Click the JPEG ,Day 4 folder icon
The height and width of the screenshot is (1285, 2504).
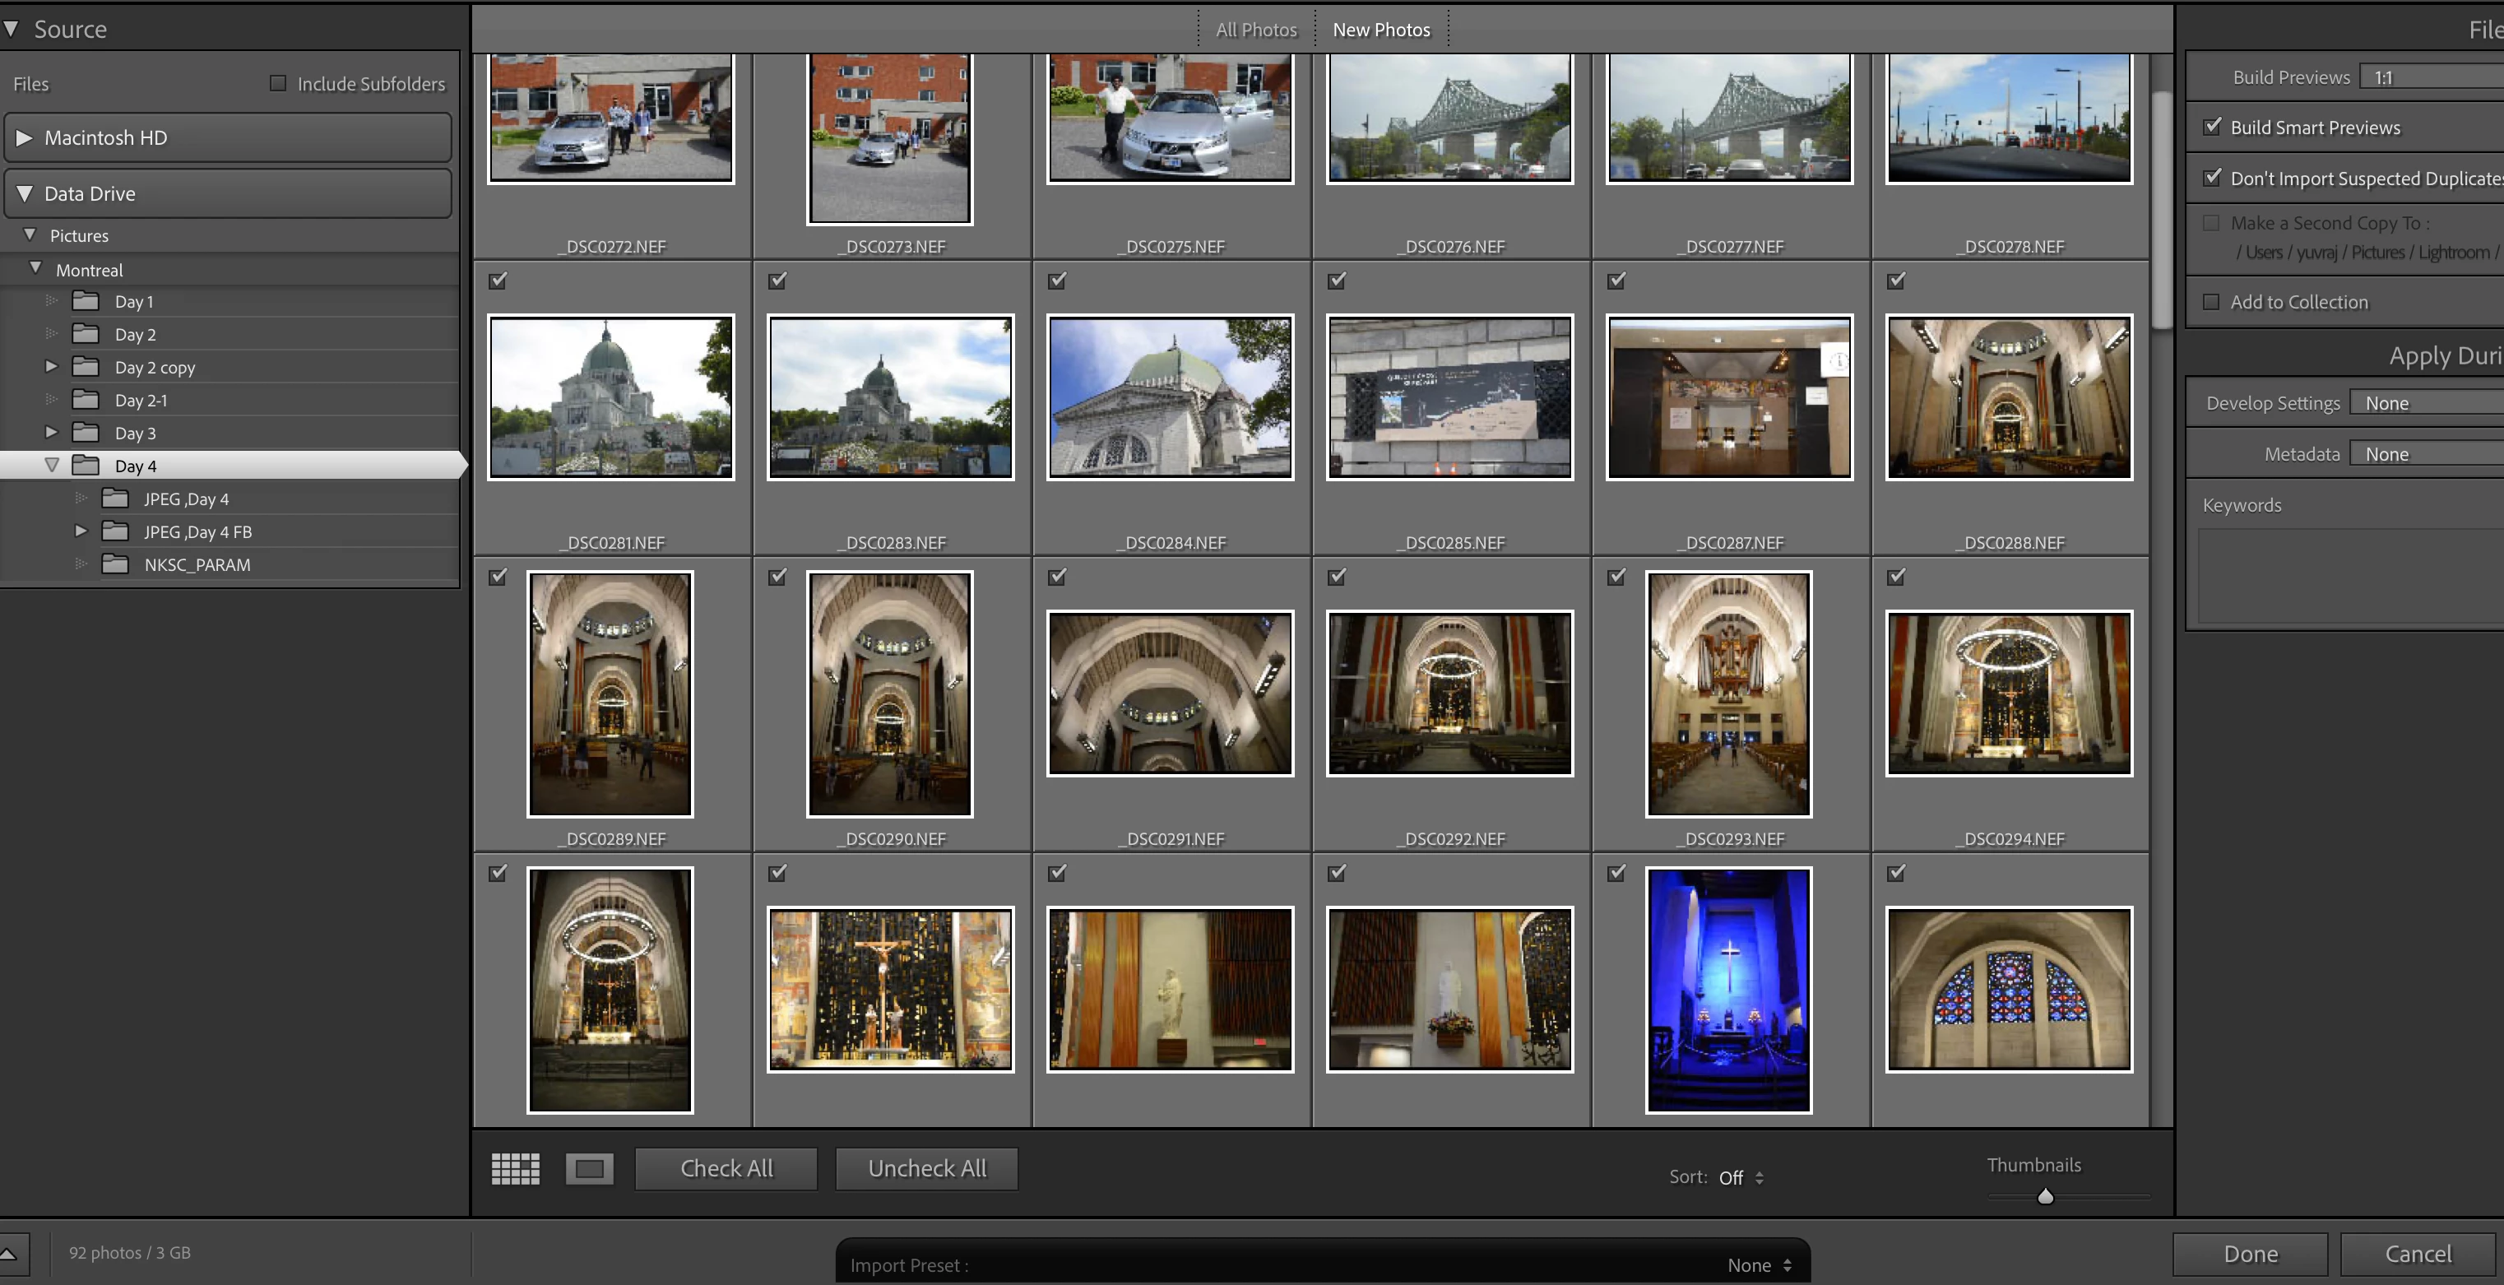coord(114,499)
